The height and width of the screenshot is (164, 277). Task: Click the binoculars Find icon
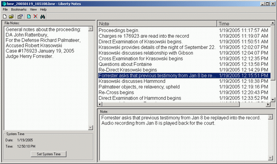43,16
